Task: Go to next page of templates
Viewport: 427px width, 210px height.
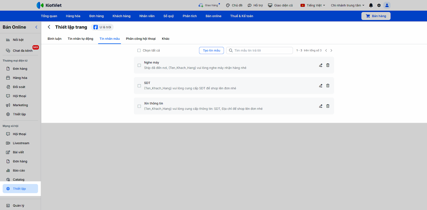Action: (x=331, y=50)
